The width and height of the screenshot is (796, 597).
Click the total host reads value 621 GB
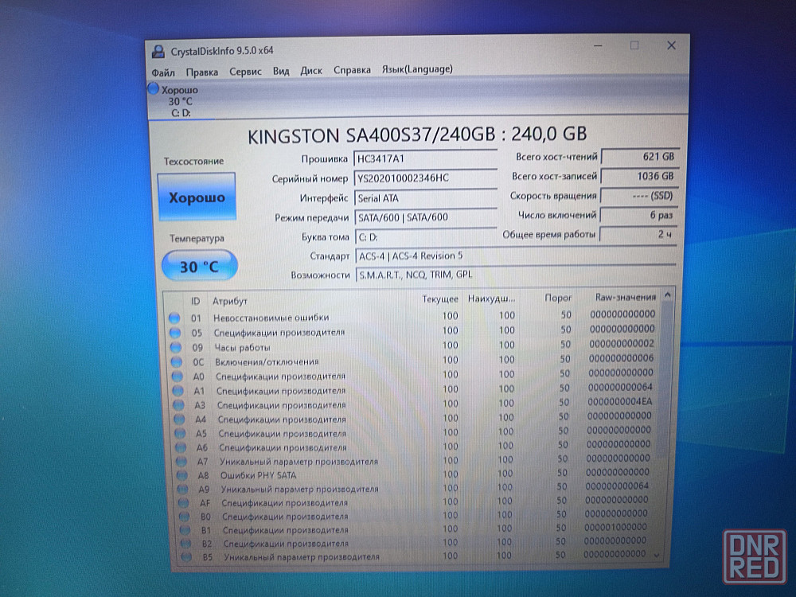tap(640, 157)
